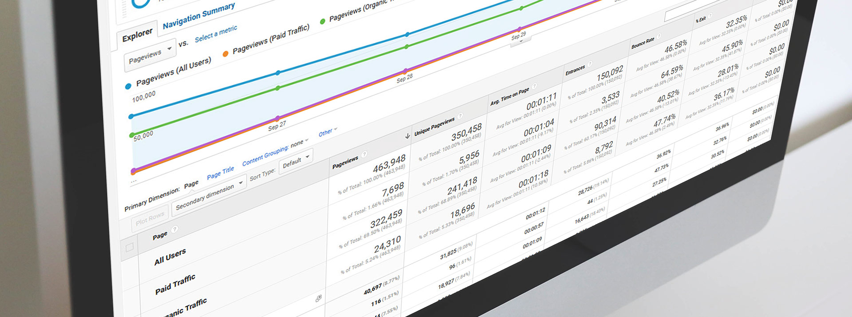
Task: Open help icon beside Avg. Time on Page
Action: pyautogui.click(x=535, y=86)
